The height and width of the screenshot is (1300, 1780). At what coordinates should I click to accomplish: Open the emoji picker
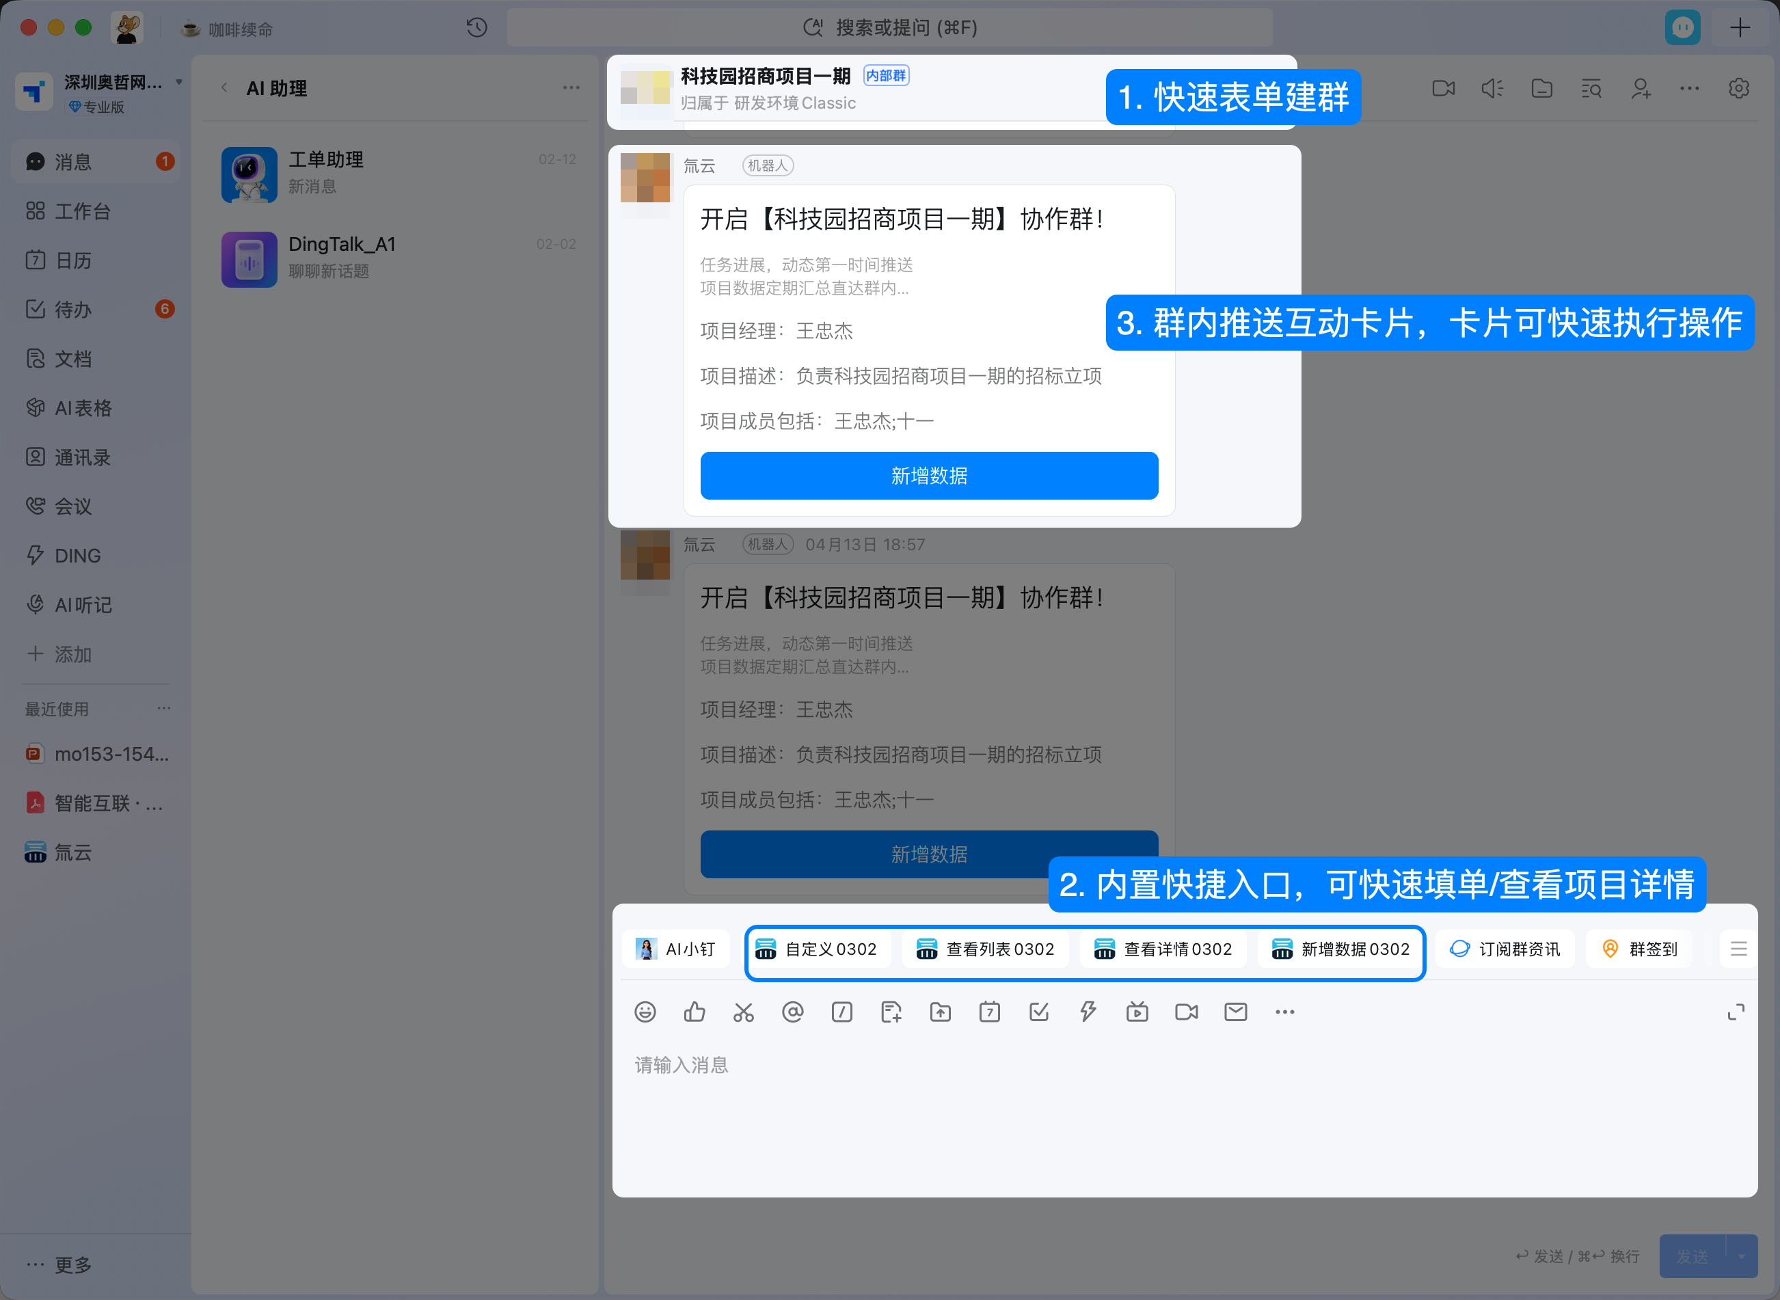click(x=645, y=1012)
